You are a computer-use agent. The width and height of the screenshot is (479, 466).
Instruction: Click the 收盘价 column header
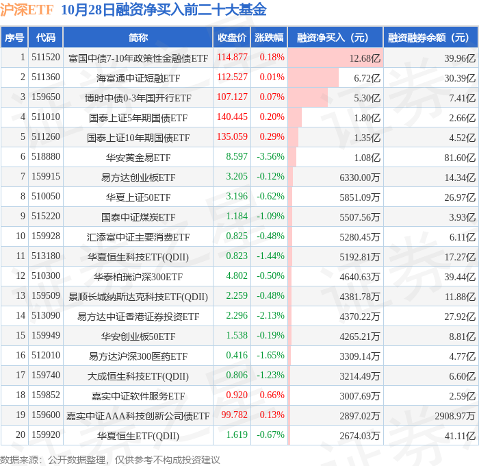pos(232,38)
